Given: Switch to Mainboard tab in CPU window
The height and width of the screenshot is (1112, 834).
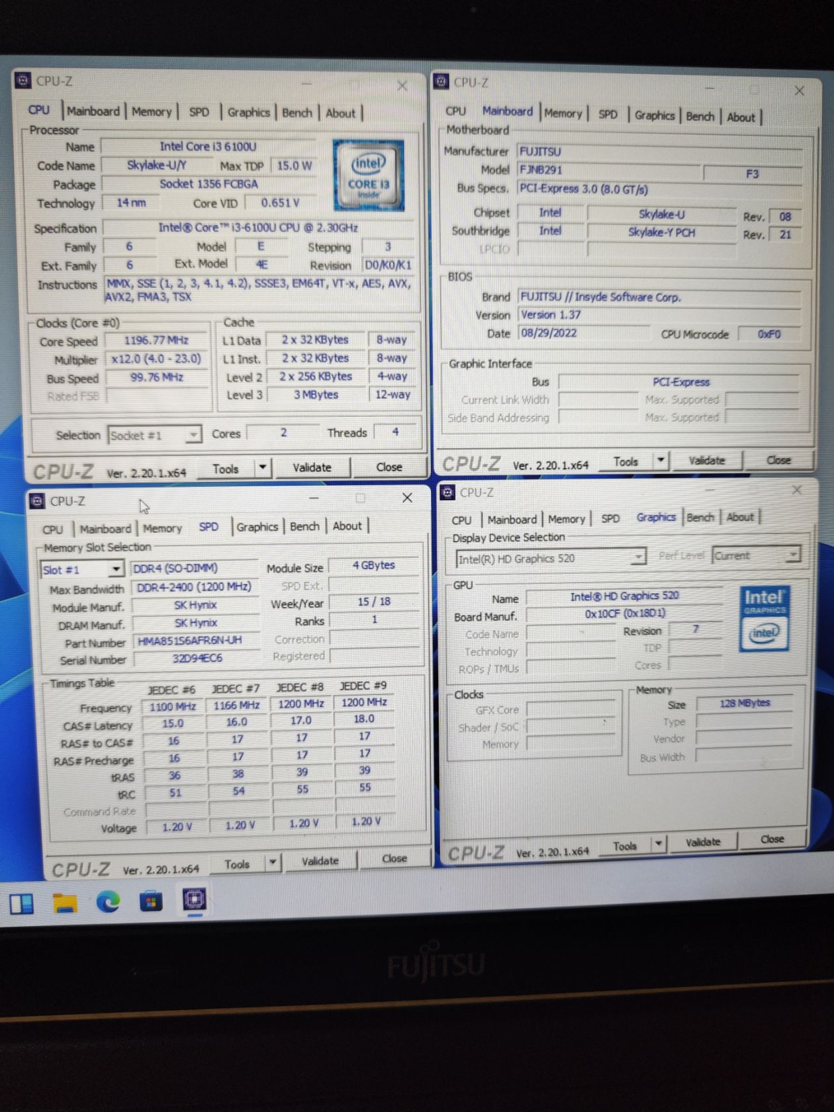Looking at the screenshot, I should [x=93, y=111].
